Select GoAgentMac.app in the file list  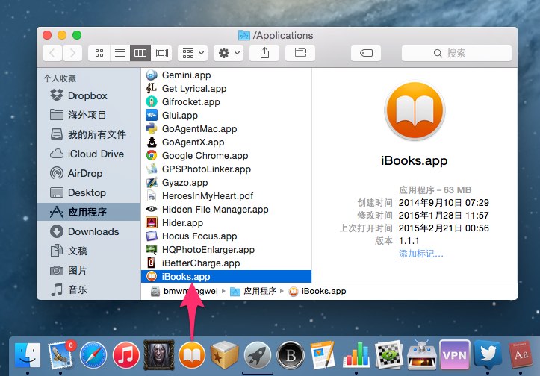tap(226, 128)
